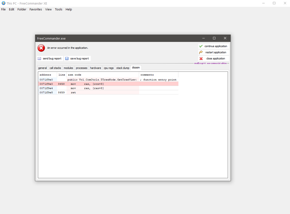The width and height of the screenshot is (290, 214).
Task: Switch to the hardware tab
Action: [x=95, y=68]
